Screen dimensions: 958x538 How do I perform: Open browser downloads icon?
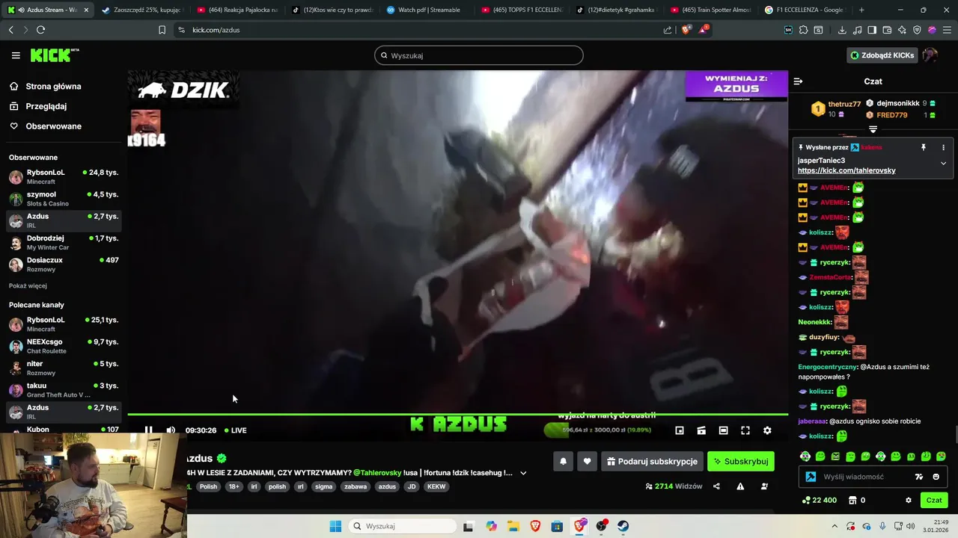click(x=842, y=30)
